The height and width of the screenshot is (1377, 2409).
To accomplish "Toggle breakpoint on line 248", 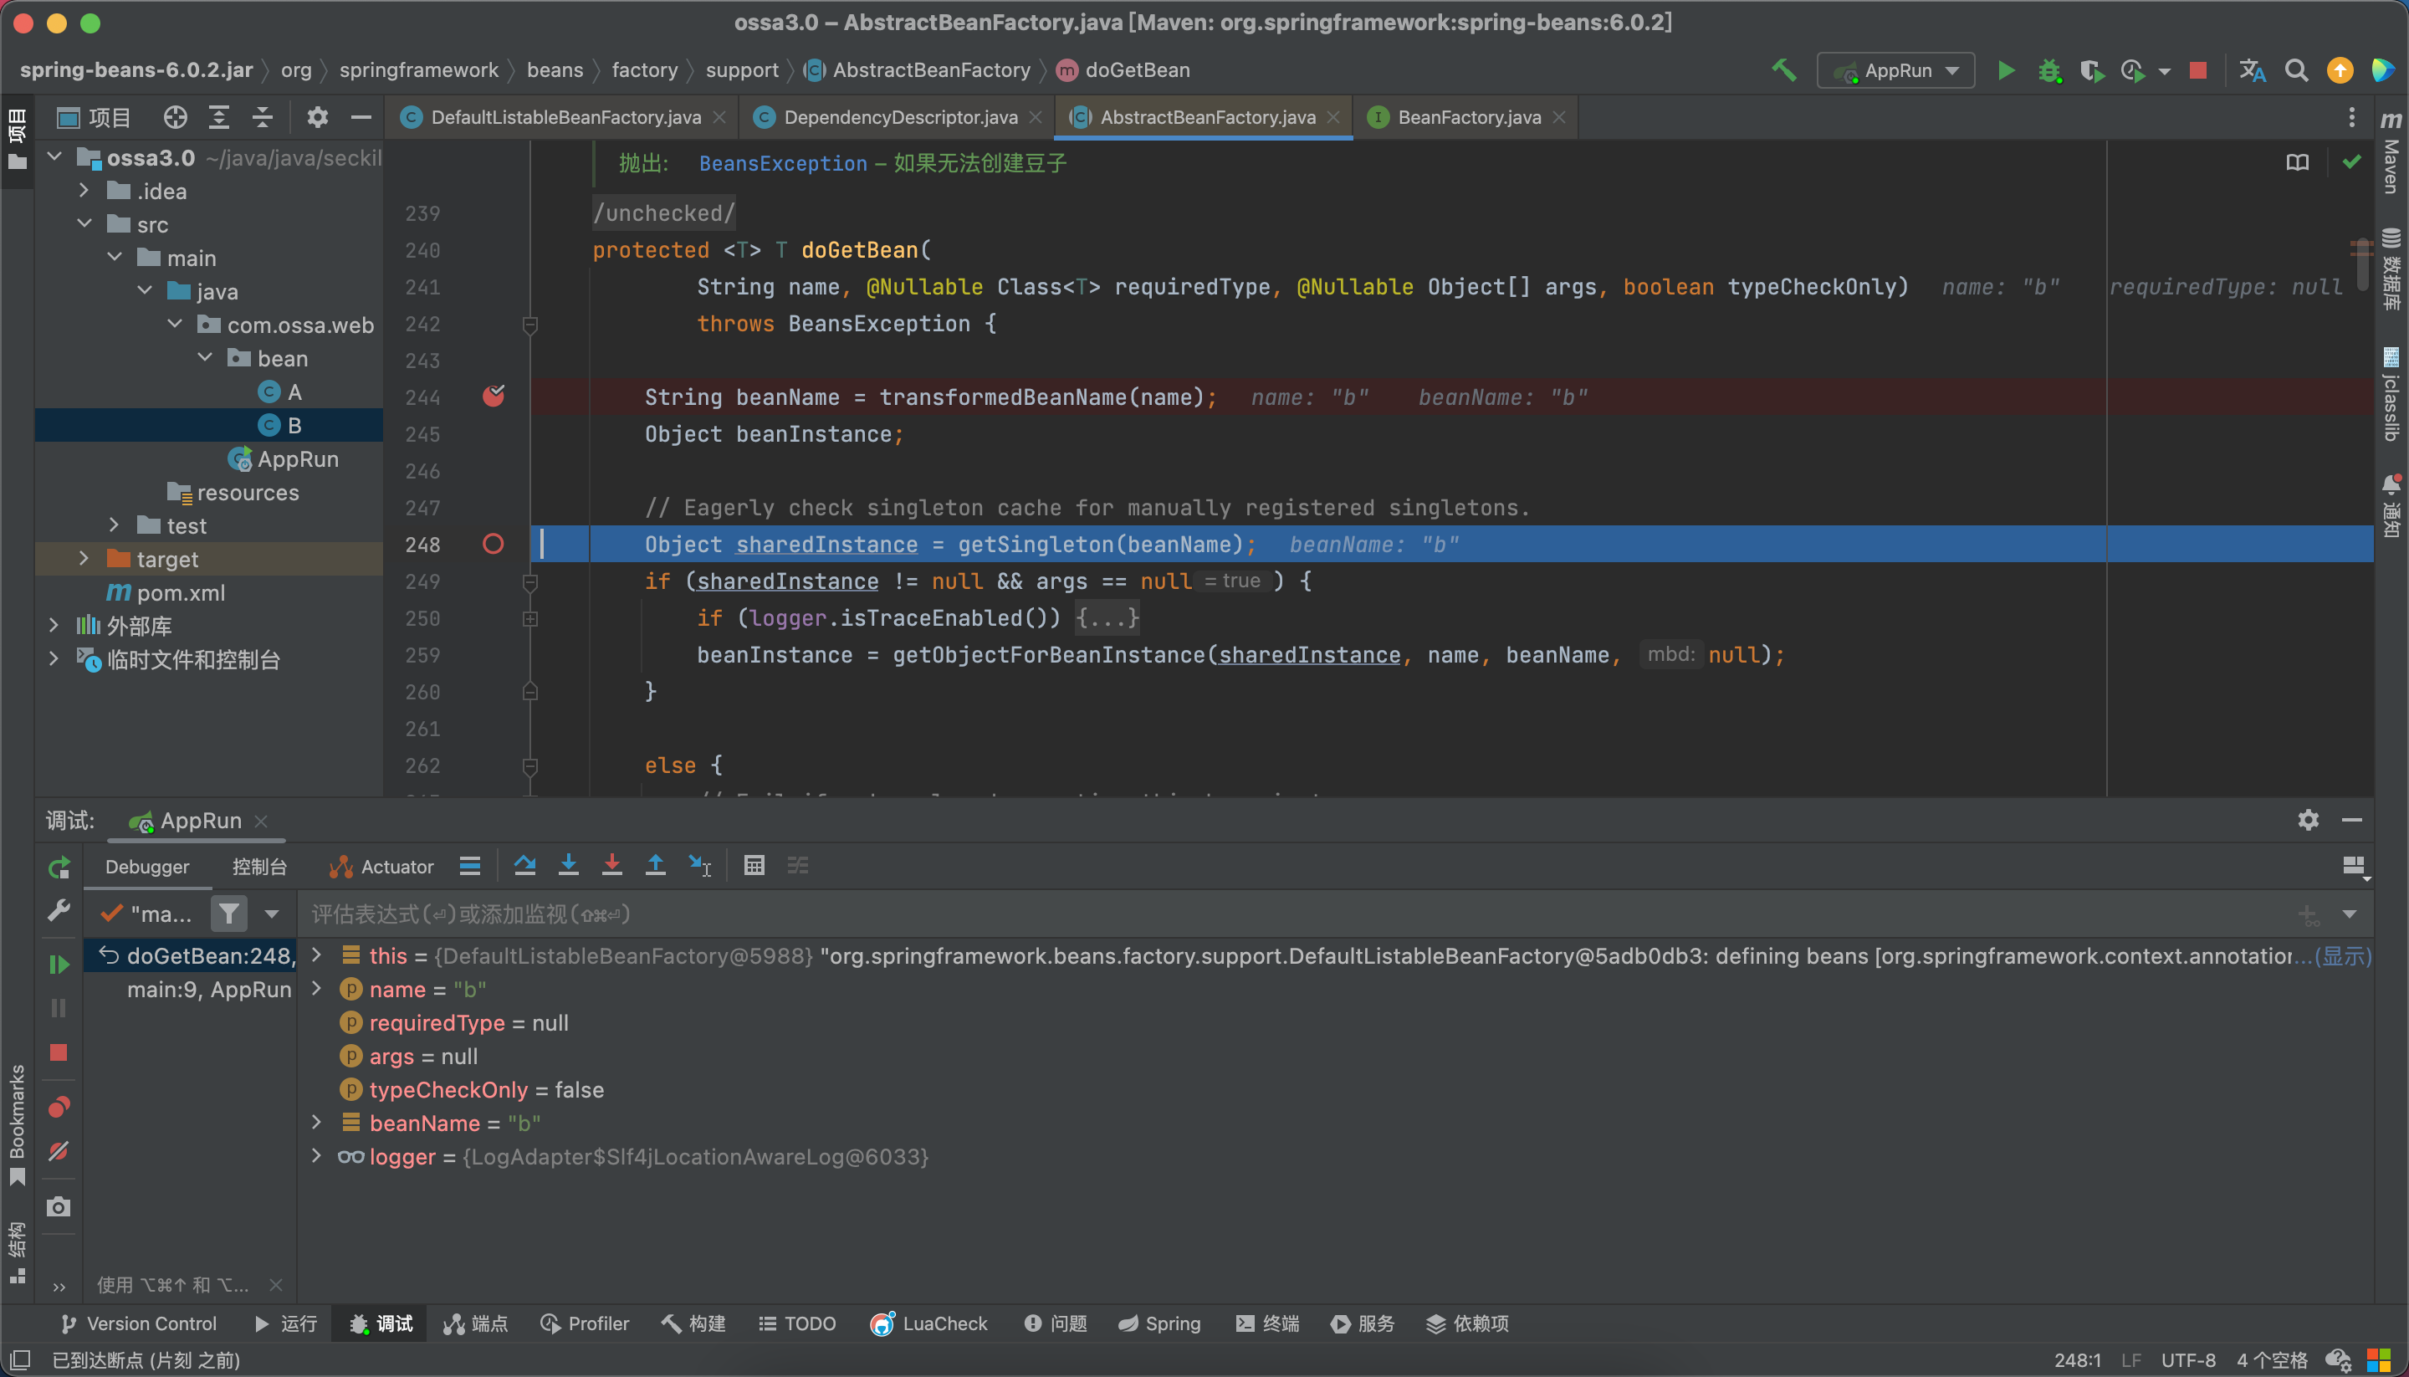I will coord(494,544).
